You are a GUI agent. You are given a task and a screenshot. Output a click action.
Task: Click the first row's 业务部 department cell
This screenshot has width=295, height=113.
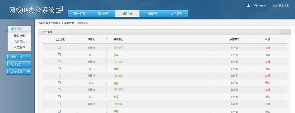234,48
